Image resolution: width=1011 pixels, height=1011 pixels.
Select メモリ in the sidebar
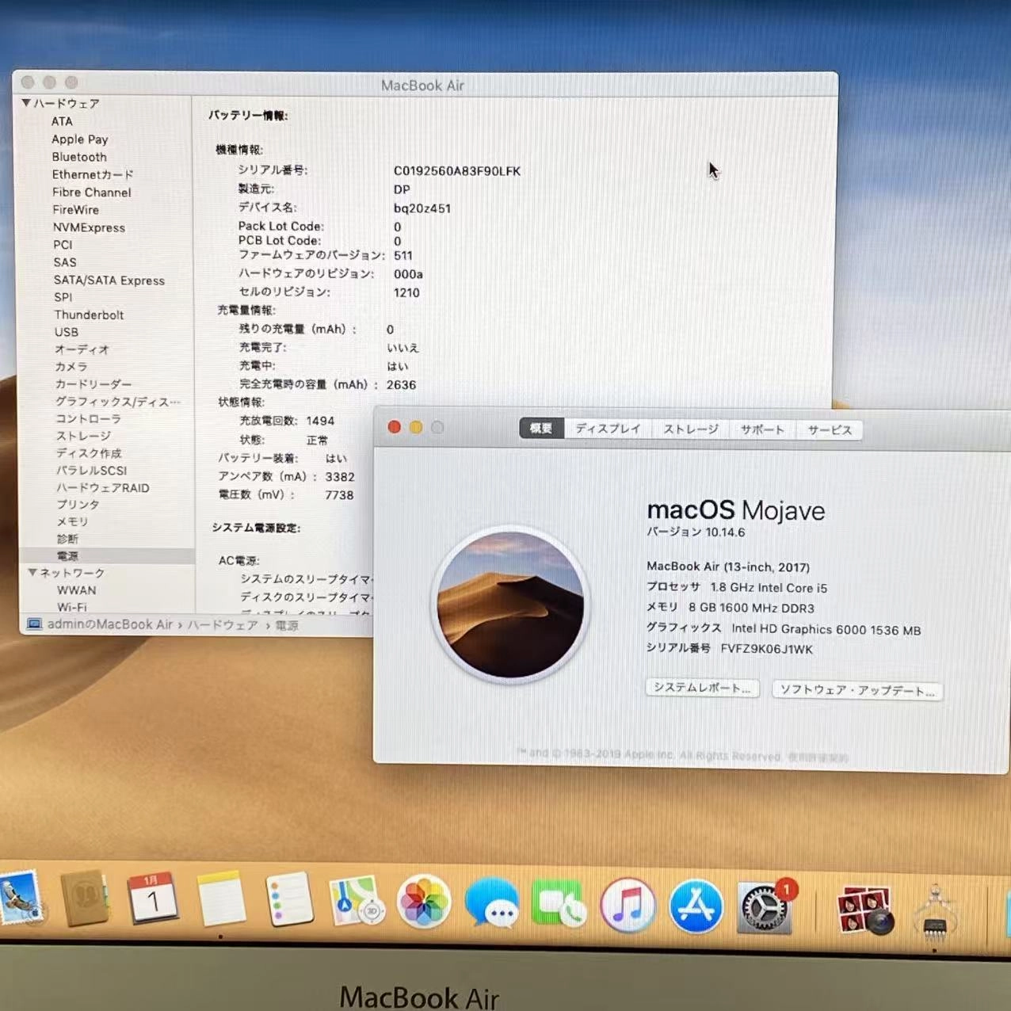tap(73, 521)
